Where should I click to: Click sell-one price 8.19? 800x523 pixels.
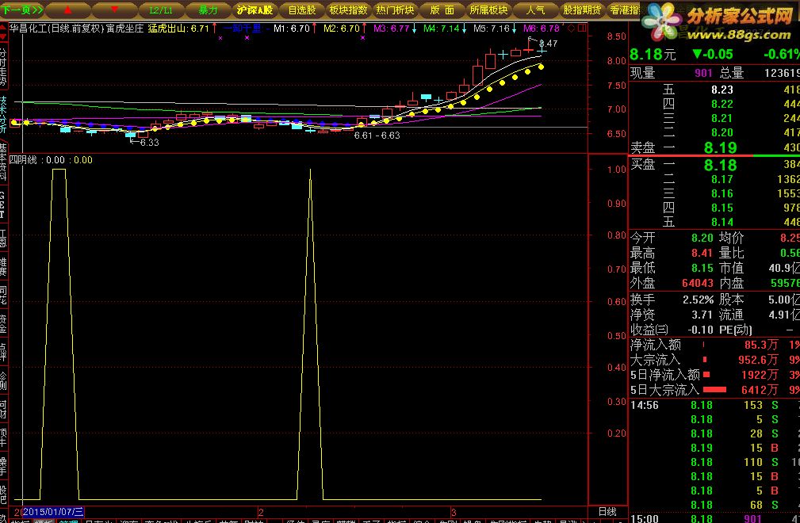[x=720, y=148]
